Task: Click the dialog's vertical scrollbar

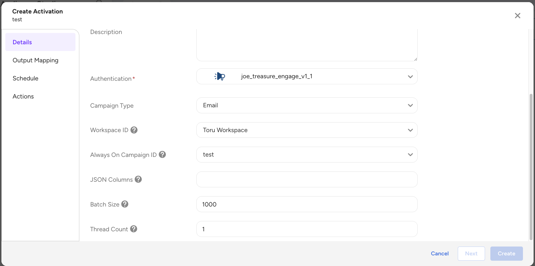Action: pyautogui.click(x=530, y=166)
